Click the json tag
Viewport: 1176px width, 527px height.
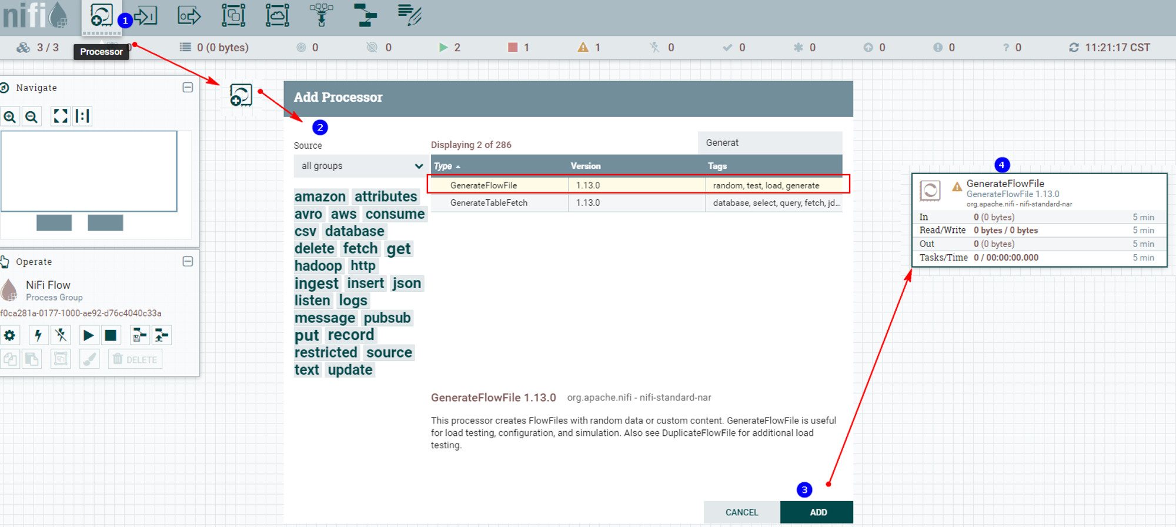pos(407,283)
